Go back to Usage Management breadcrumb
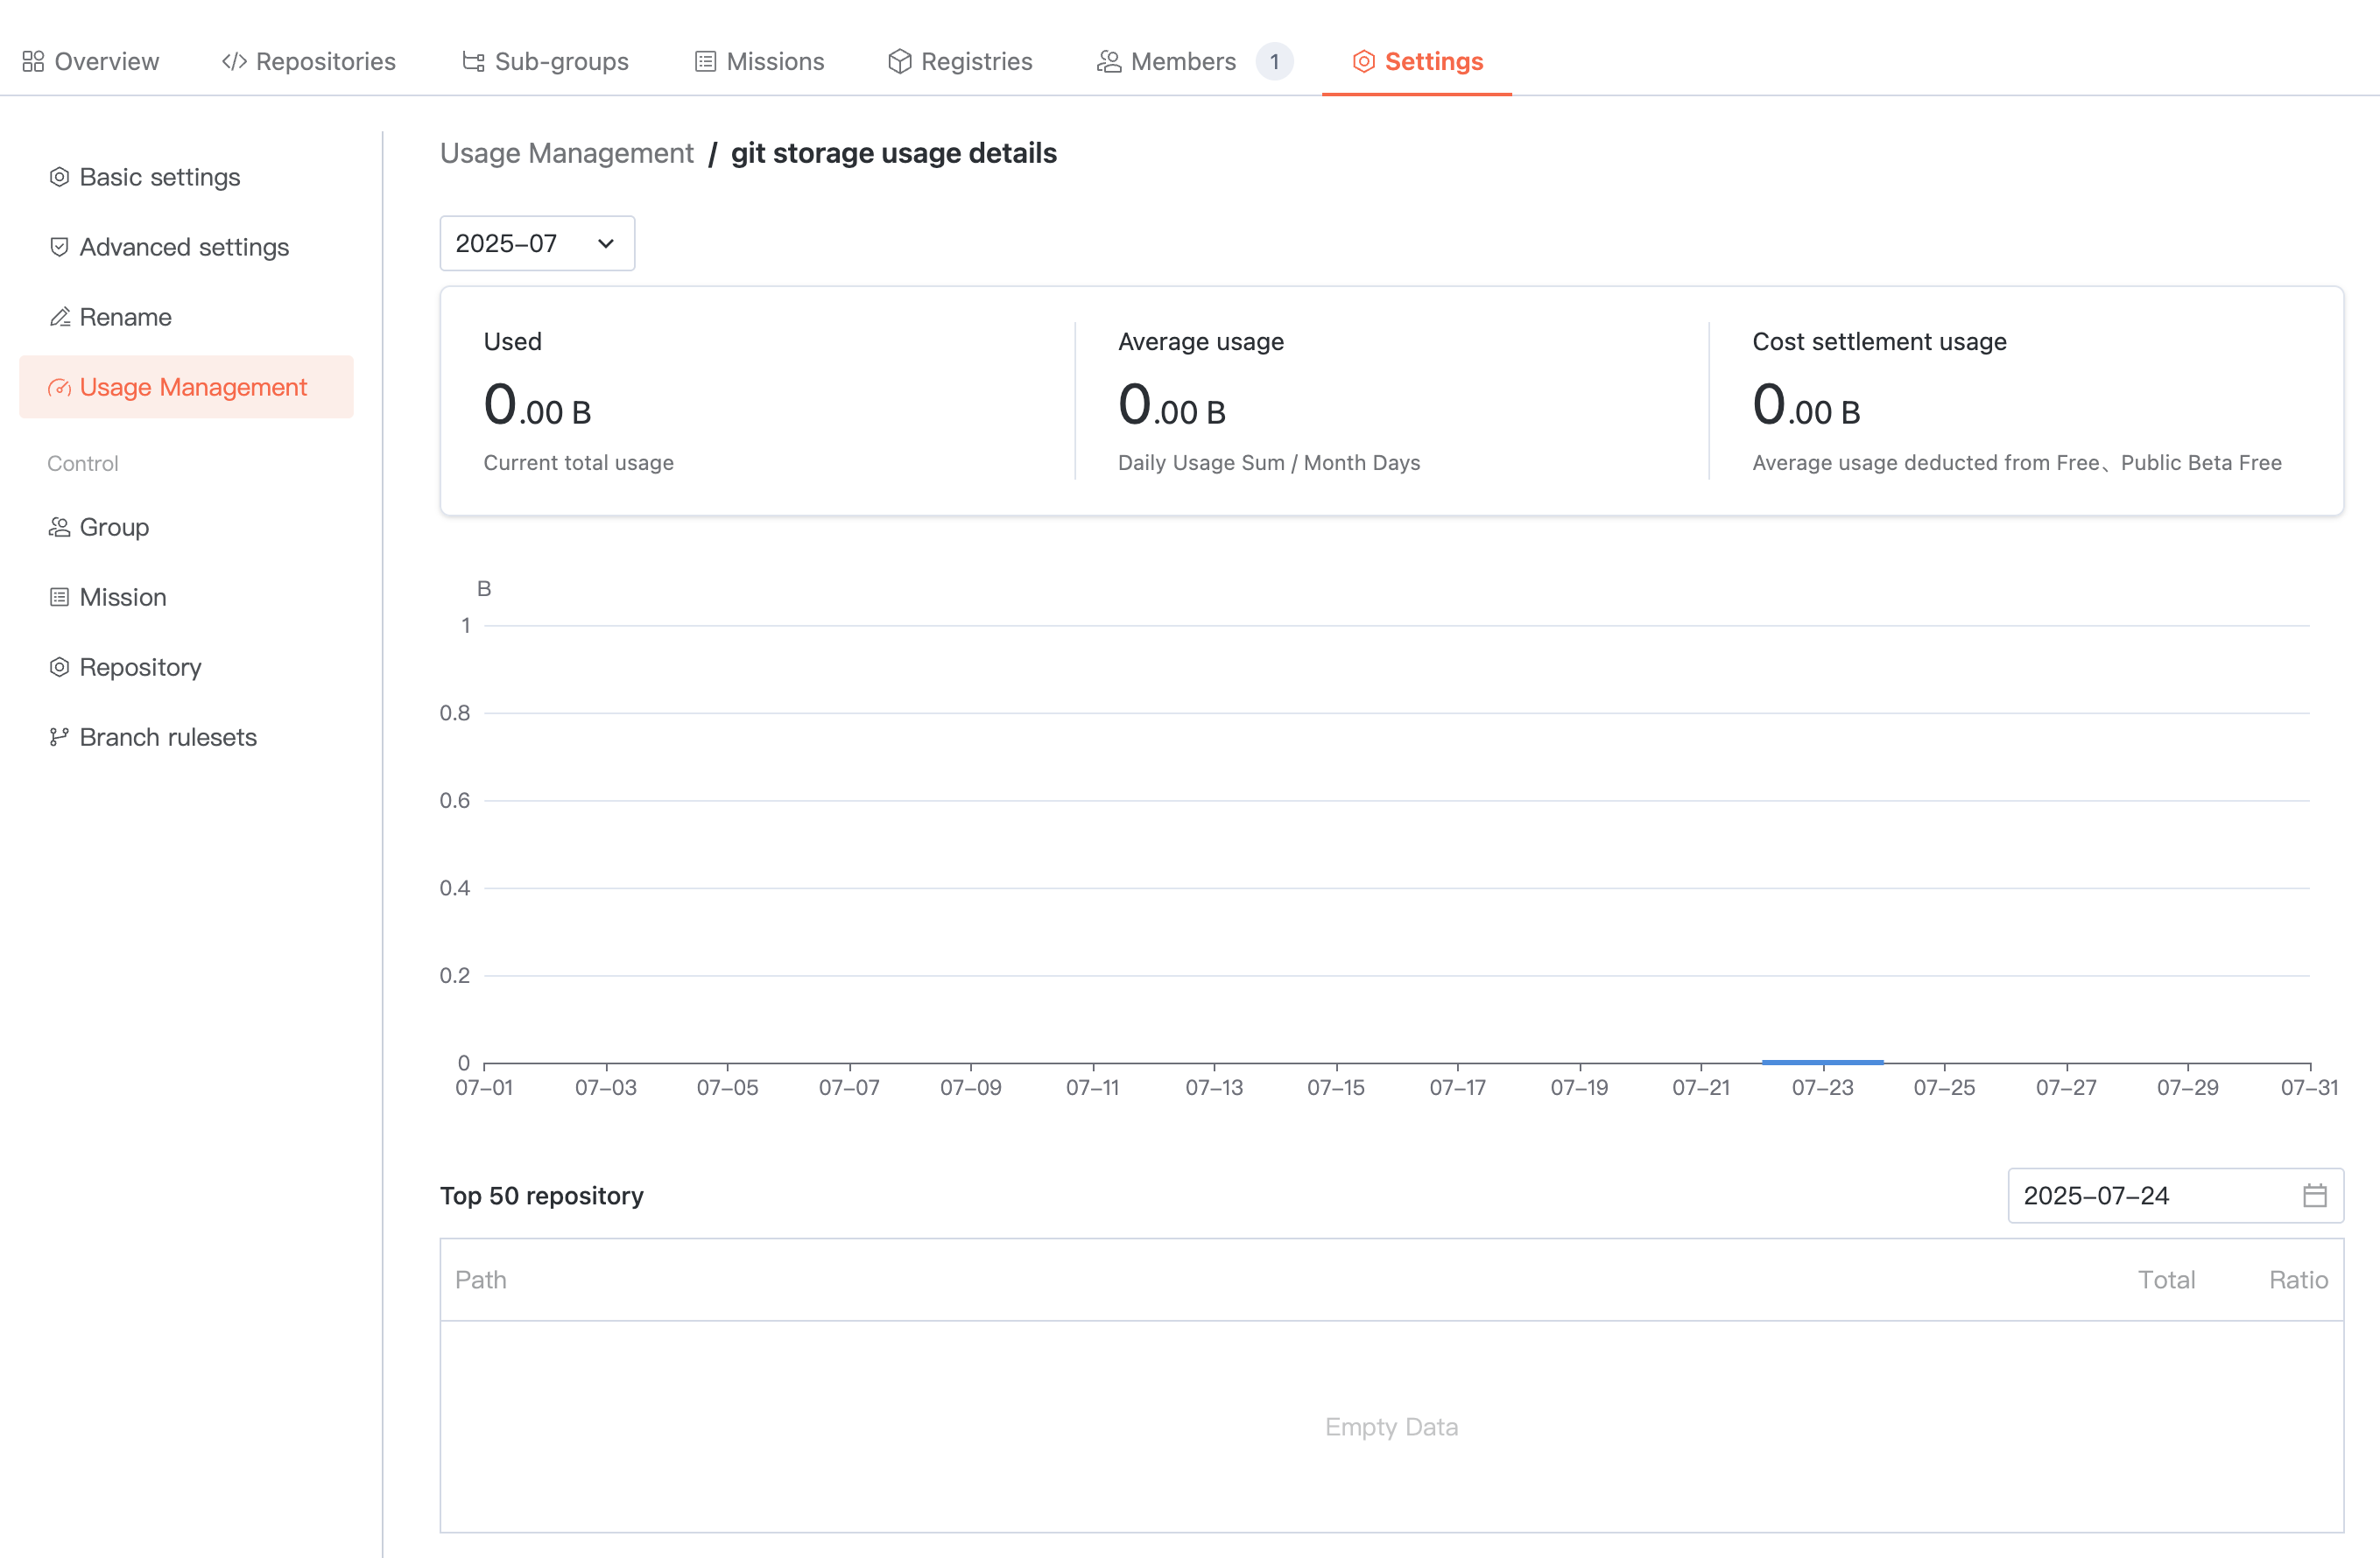Viewport: 2380px width, 1558px height. pyautogui.click(x=566, y=153)
